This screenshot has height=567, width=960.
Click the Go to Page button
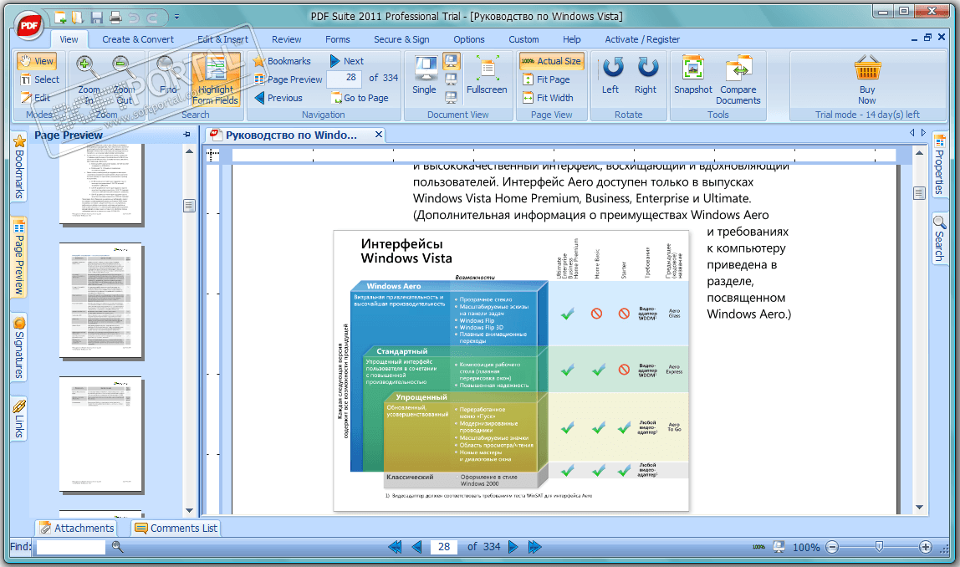[360, 98]
